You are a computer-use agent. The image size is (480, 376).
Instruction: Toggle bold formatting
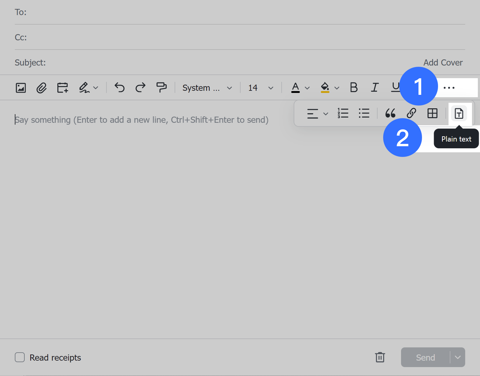354,88
